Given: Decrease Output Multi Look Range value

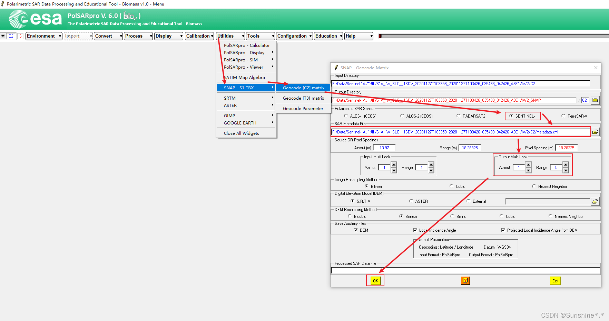Looking at the screenshot, I should (566, 170).
